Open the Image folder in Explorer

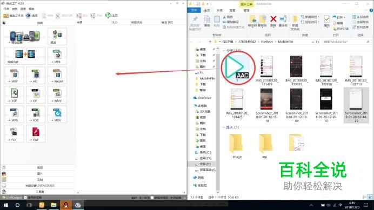[237, 146]
